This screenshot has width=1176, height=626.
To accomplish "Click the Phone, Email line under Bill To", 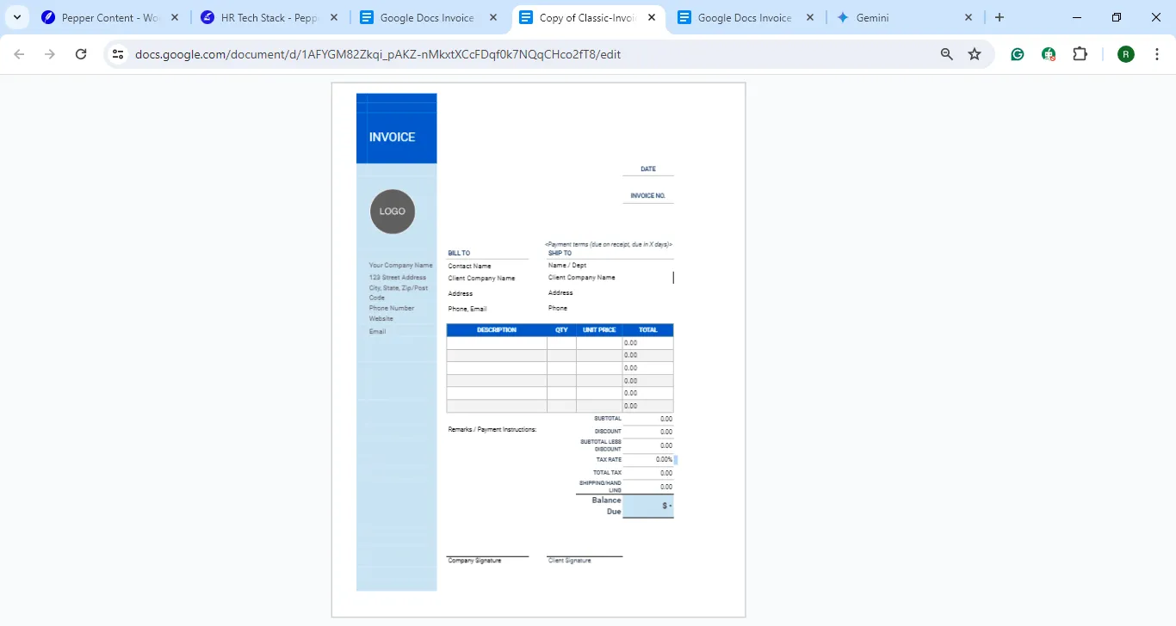I will pyautogui.click(x=467, y=309).
